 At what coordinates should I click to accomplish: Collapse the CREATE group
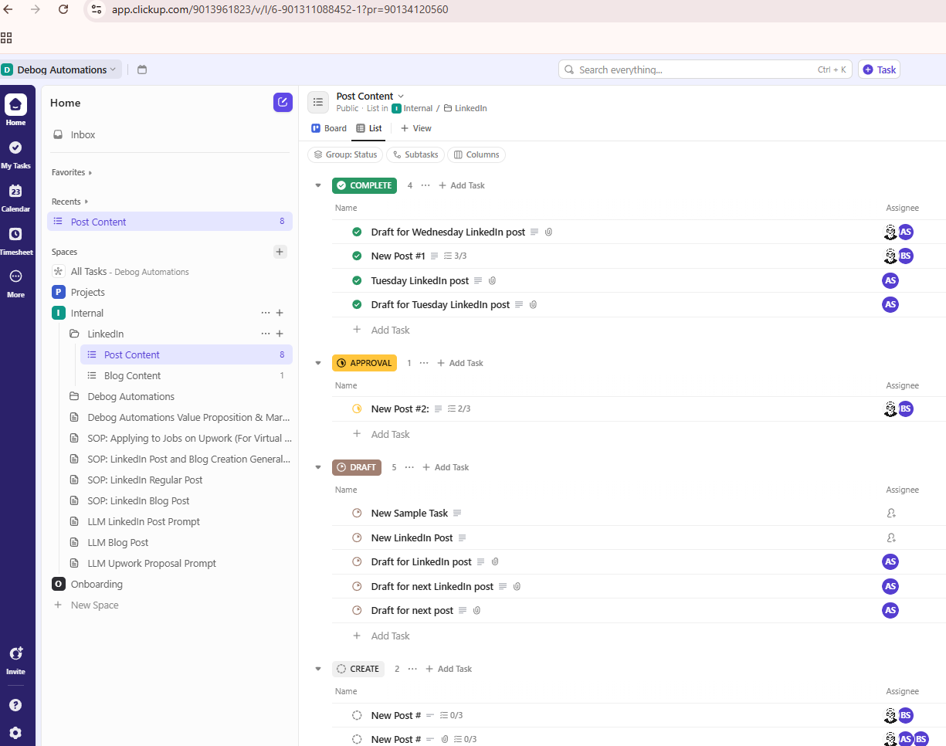(317, 669)
